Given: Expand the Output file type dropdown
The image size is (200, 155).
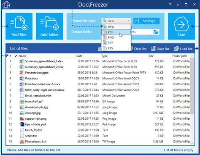Looking at the screenshot, I should (x=116, y=21).
